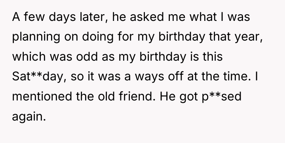Screen dimensions: 285x143
Task: Click the word "which"
Action: (x=29, y=57)
